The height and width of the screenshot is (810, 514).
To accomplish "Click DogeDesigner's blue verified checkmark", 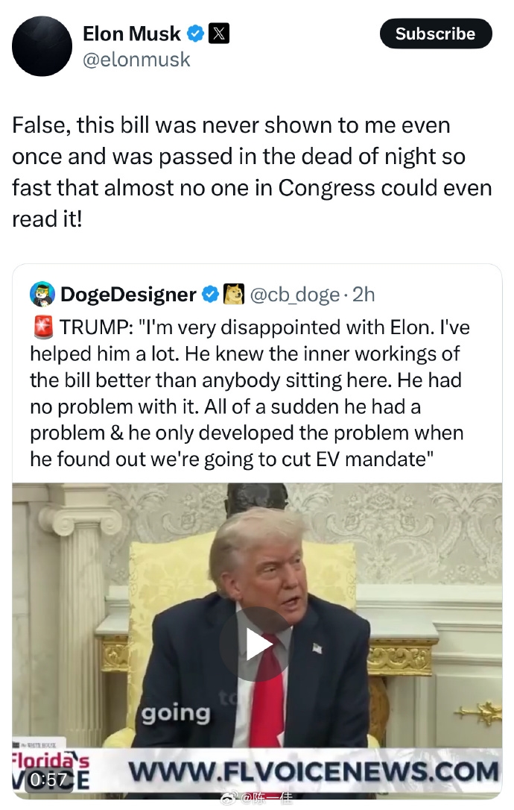I will tap(211, 295).
